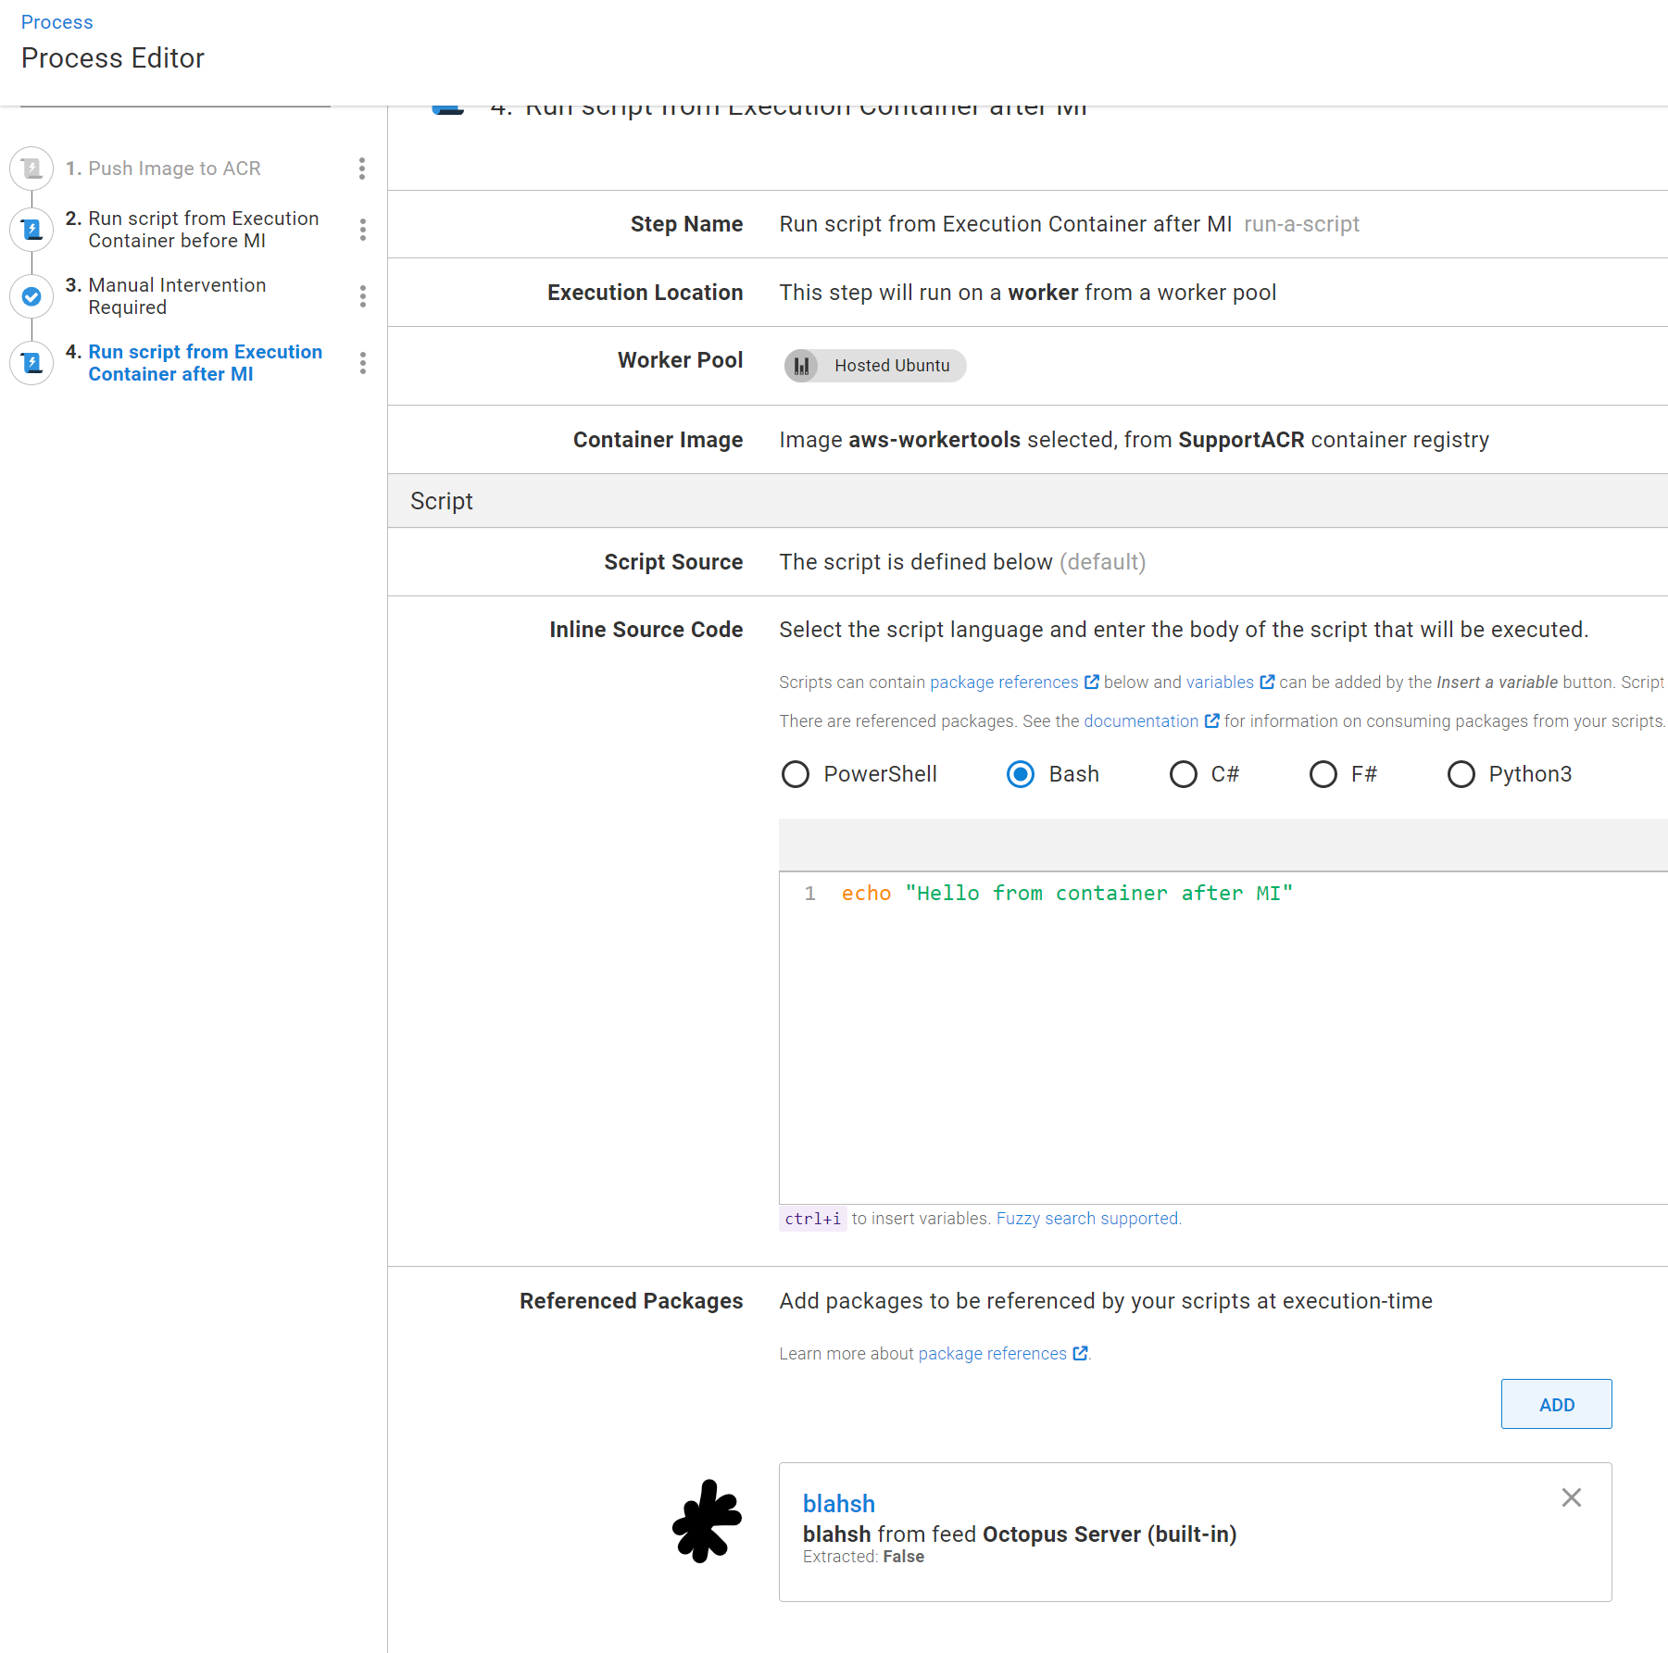Image resolution: width=1668 pixels, height=1653 pixels.
Task: Open the package references external link icon
Action: coord(1093,682)
